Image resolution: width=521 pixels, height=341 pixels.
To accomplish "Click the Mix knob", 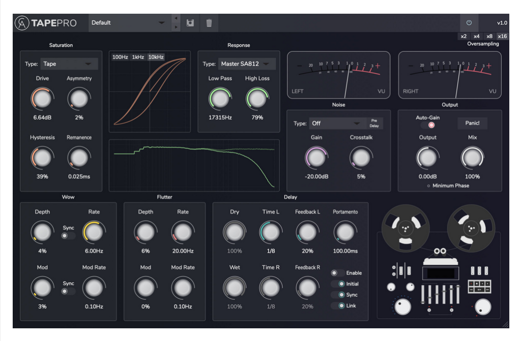I will pos(472,158).
